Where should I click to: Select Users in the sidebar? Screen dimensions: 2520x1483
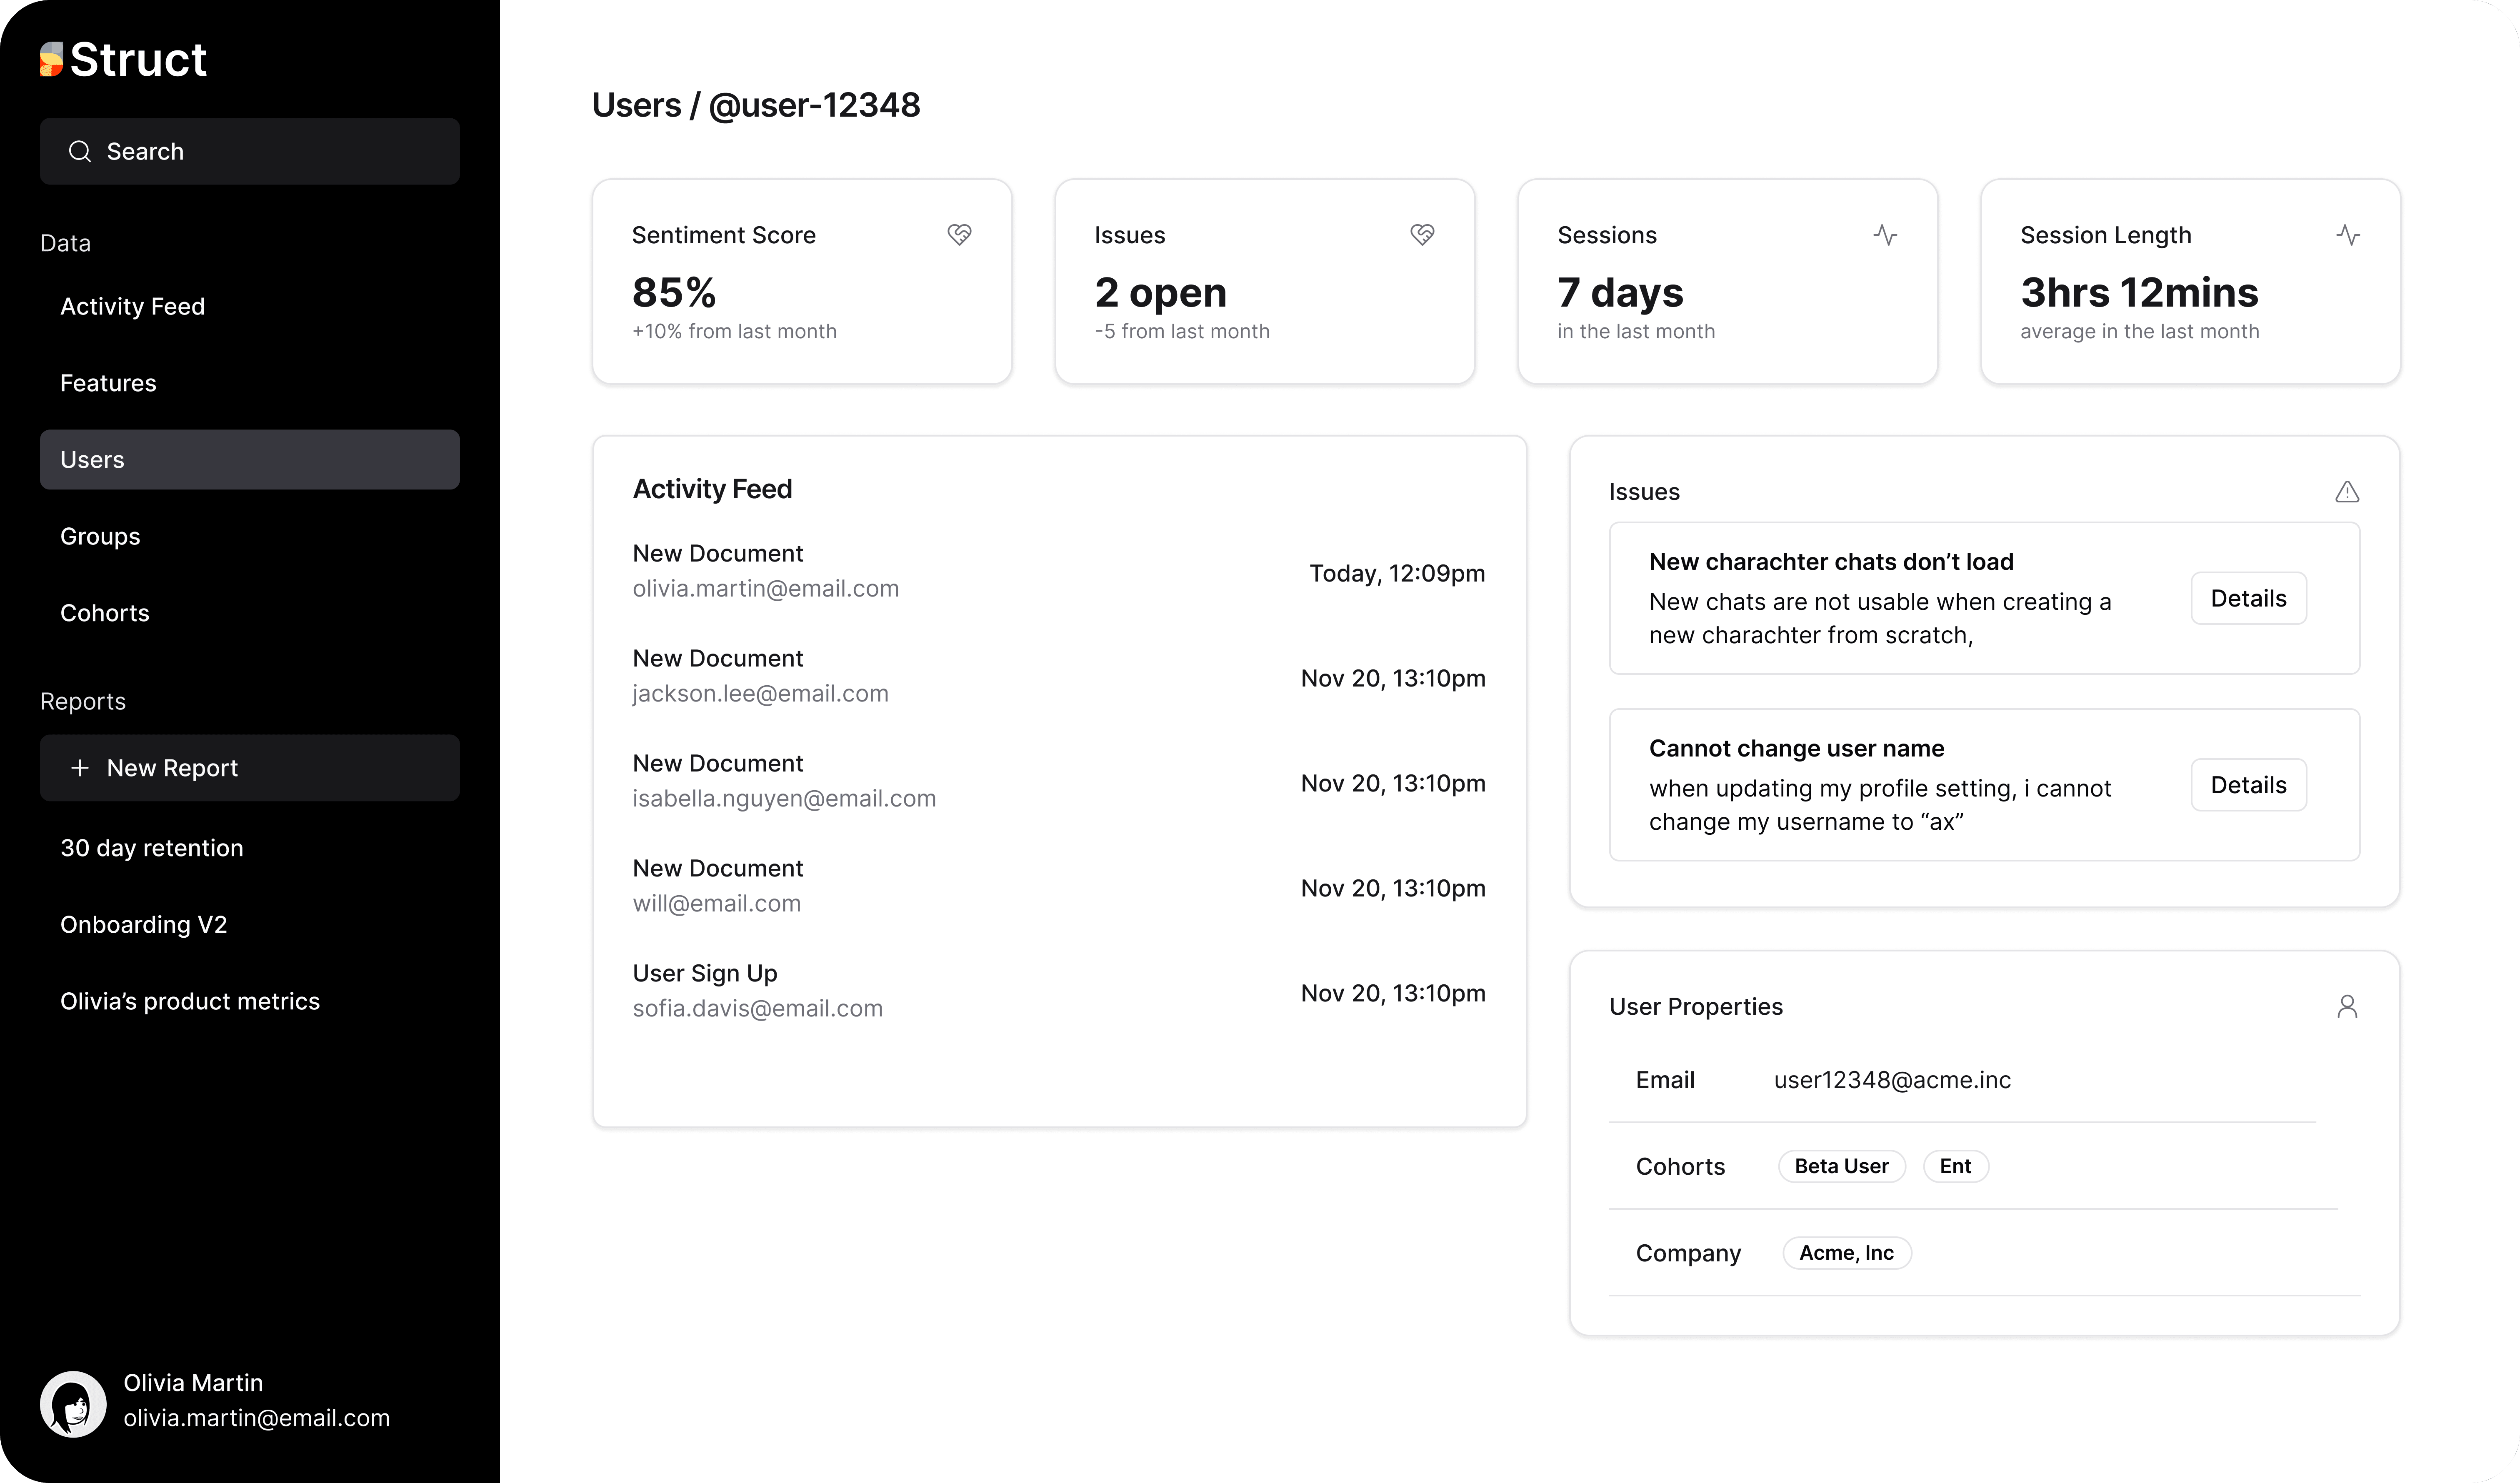[x=250, y=460]
